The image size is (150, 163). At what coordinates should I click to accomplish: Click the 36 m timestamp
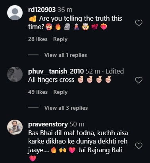tap(65, 10)
